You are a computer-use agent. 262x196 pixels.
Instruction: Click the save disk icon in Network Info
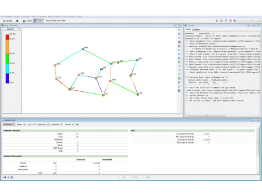pyautogui.click(x=5, y=177)
